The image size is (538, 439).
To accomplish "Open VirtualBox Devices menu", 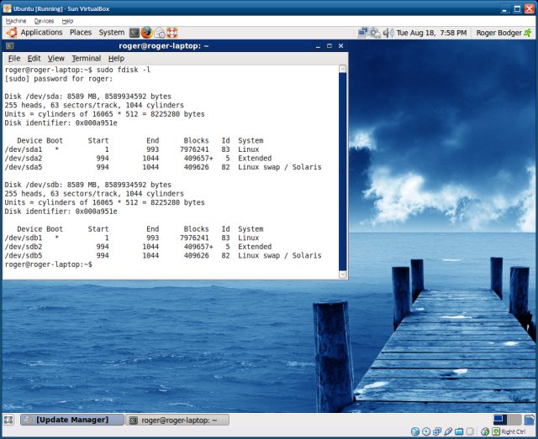I will pos(44,20).
